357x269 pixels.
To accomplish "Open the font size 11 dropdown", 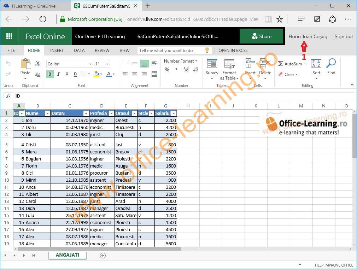I will [x=107, y=64].
